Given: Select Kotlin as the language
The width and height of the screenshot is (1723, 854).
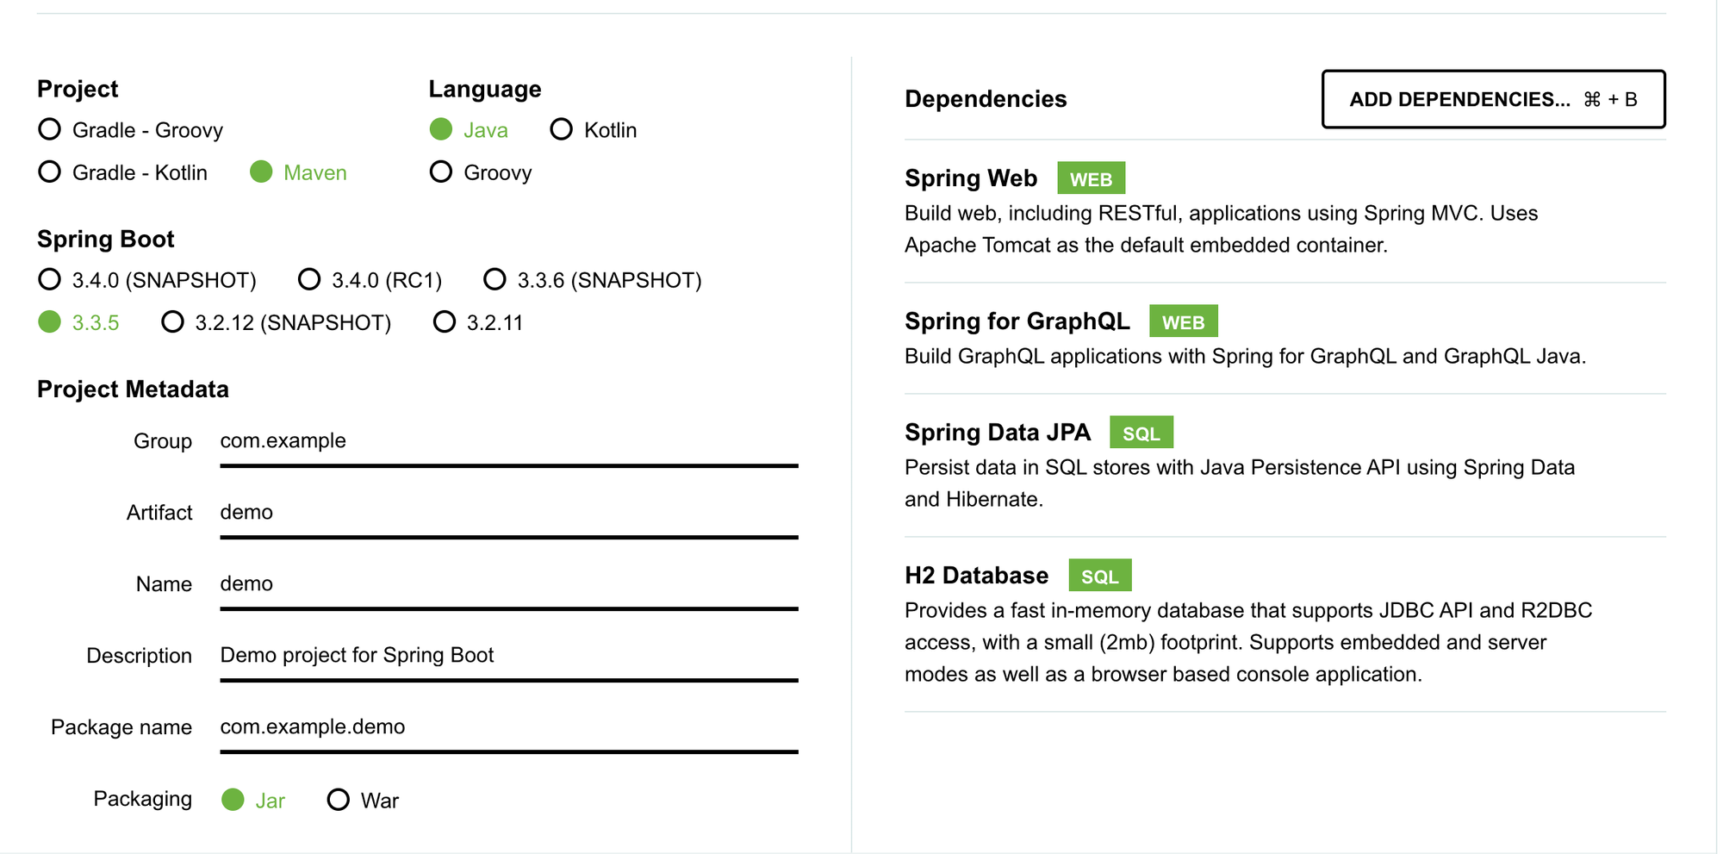Looking at the screenshot, I should pyautogui.click(x=562, y=130).
